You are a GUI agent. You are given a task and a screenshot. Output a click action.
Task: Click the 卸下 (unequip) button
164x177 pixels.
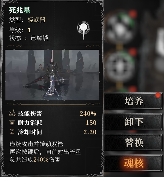point(133,122)
